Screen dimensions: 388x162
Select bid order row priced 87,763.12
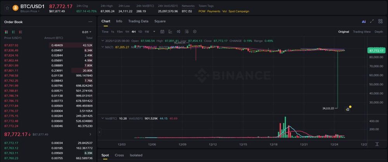(x=48, y=148)
